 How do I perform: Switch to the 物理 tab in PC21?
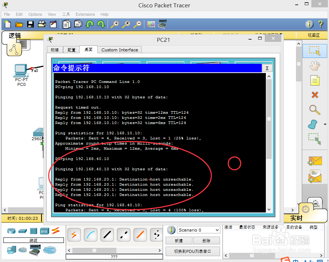click(x=55, y=50)
